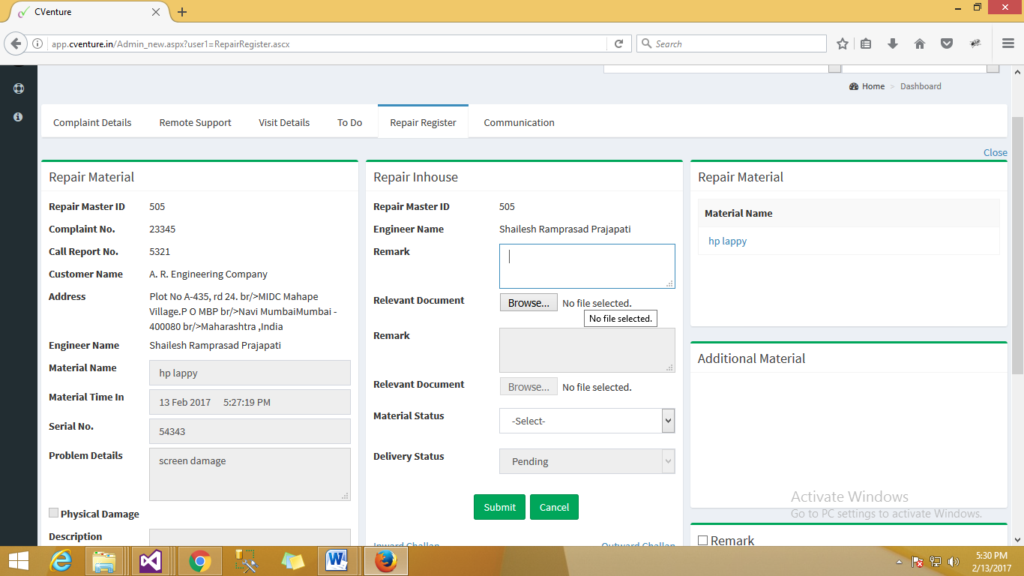Select the To Do tab
The width and height of the screenshot is (1024, 576).
tap(349, 122)
